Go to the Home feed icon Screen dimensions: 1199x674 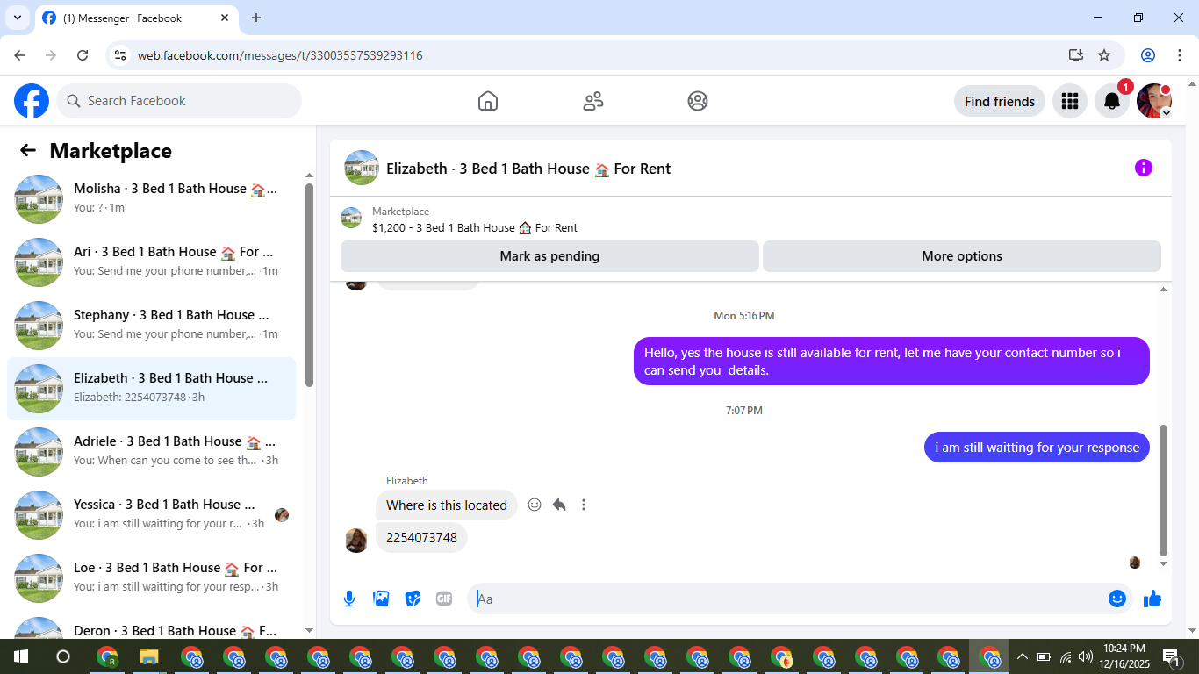[x=488, y=101]
